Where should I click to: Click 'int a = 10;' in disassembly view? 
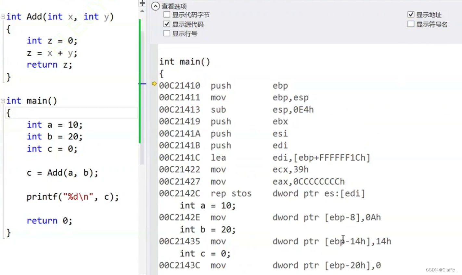pyautogui.click(x=208, y=206)
